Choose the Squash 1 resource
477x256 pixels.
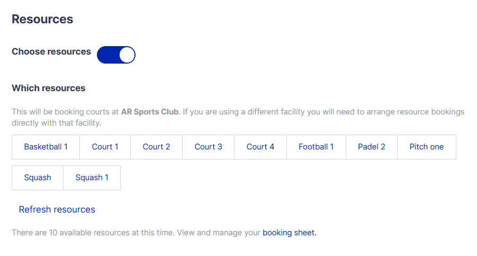tap(92, 178)
